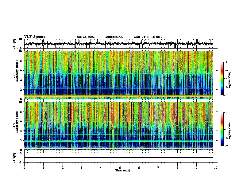This screenshot has height=188, width=243.
Task: Click the "10" tick on the time axis
Action: point(216,168)
